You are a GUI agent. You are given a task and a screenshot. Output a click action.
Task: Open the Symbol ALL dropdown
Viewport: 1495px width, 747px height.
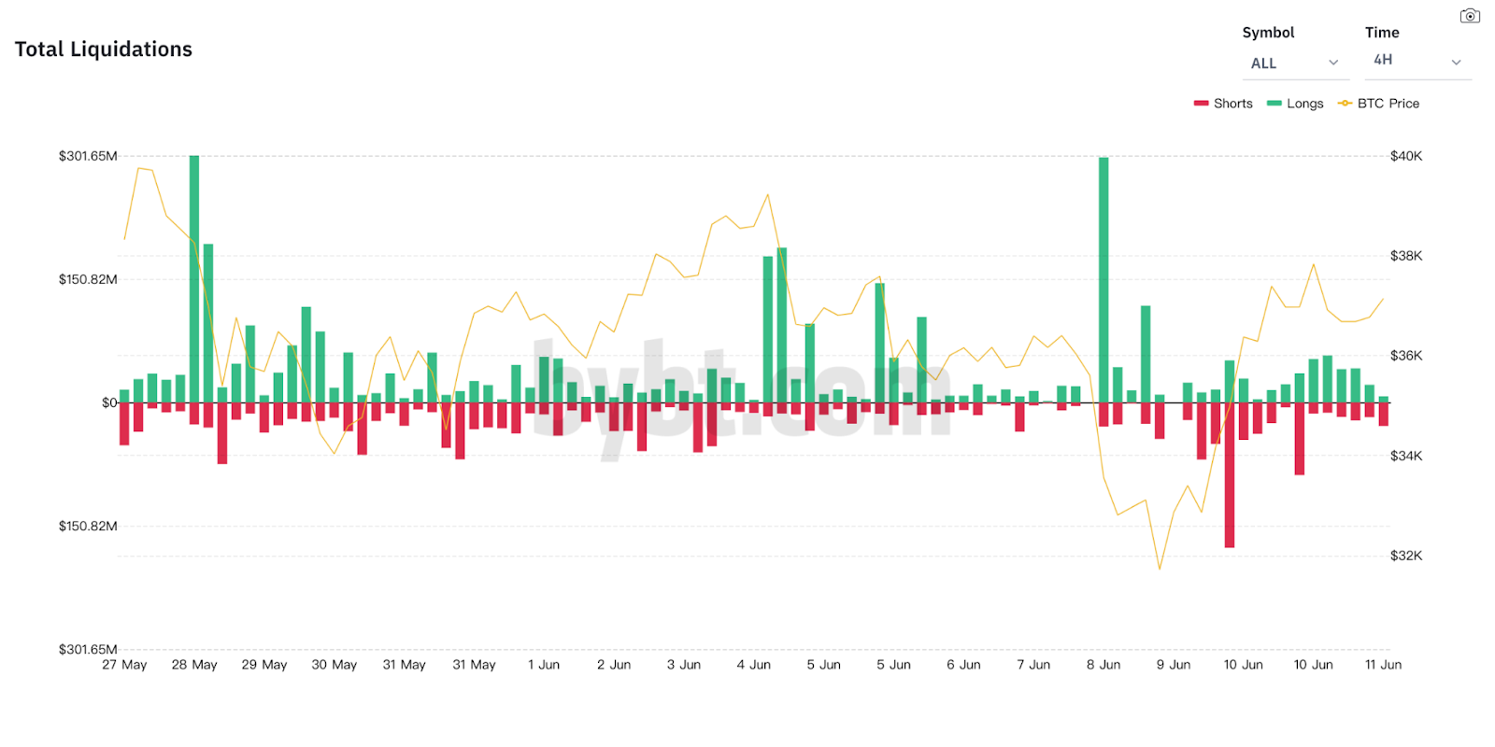(x=1296, y=63)
